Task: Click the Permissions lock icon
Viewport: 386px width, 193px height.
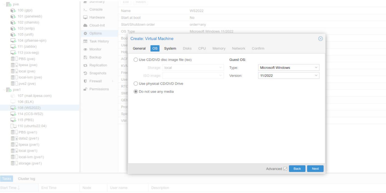Action: [x=85, y=89]
